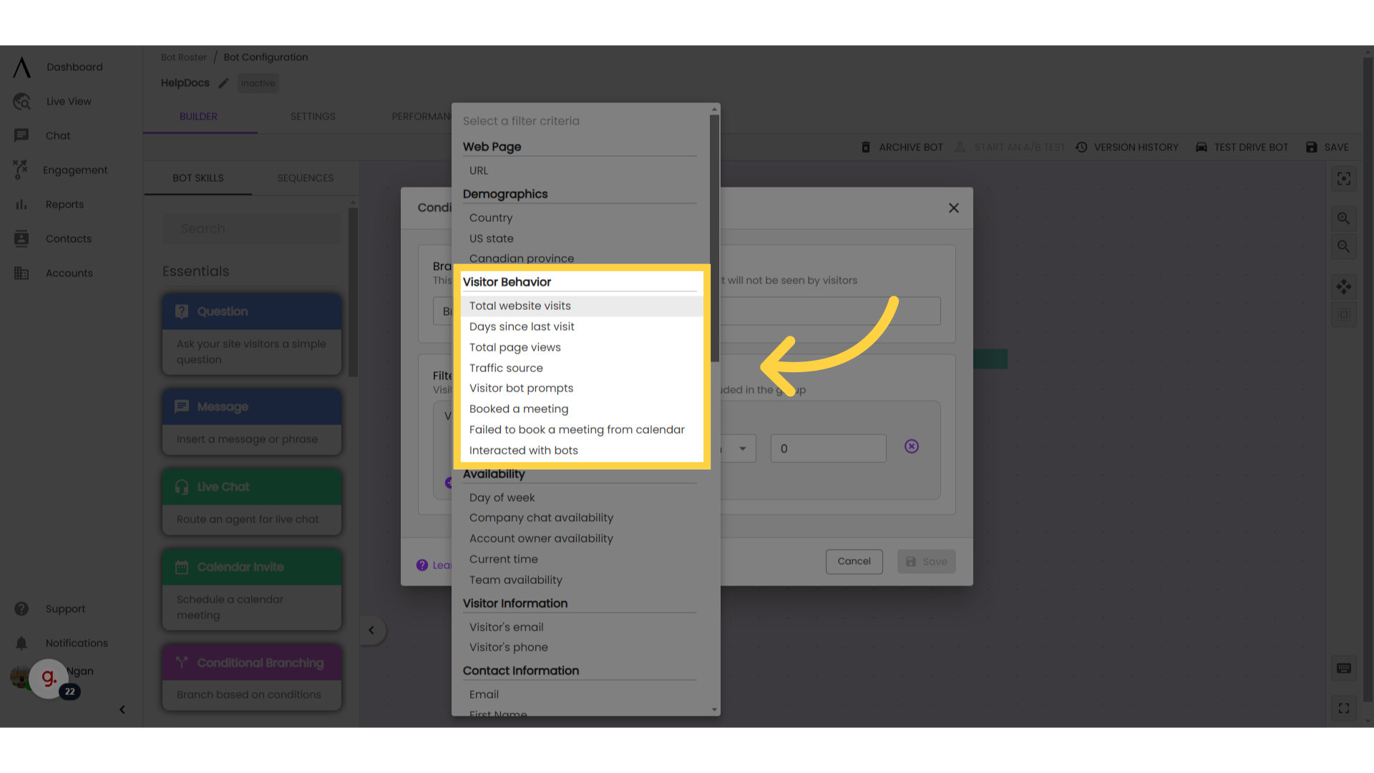
Task: Click the Engagement icon in sidebar
Action: pyautogui.click(x=21, y=170)
